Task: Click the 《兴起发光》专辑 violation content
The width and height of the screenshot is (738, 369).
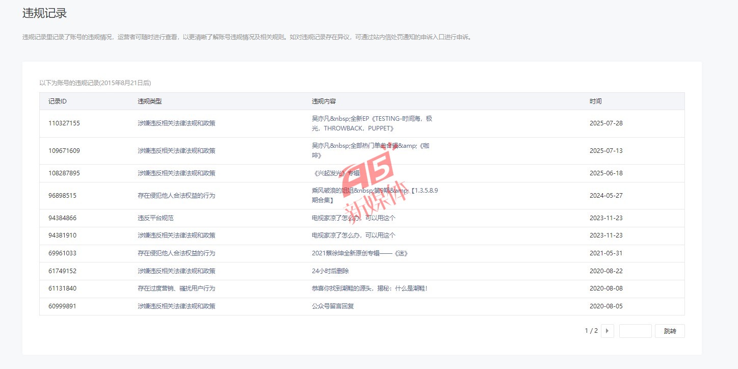Action: pyautogui.click(x=335, y=173)
